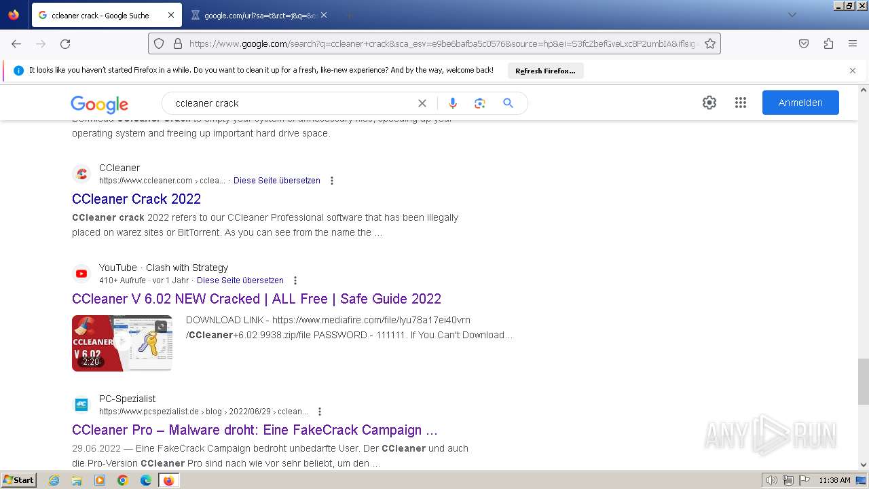Reload the current page

[x=65, y=43]
